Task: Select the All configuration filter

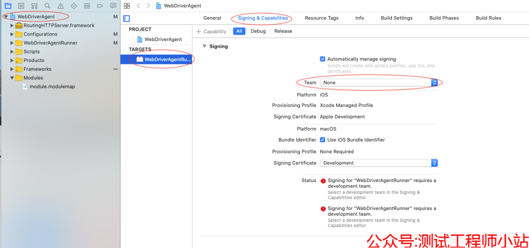Action: [239, 31]
